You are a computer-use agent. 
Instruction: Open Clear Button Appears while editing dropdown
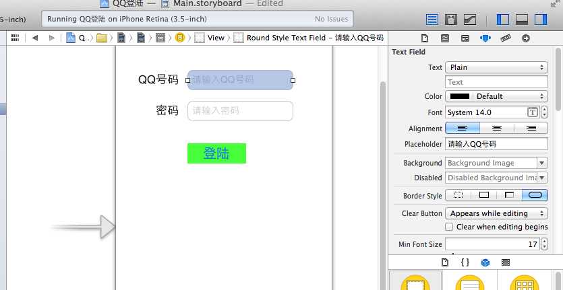pyautogui.click(x=496, y=213)
